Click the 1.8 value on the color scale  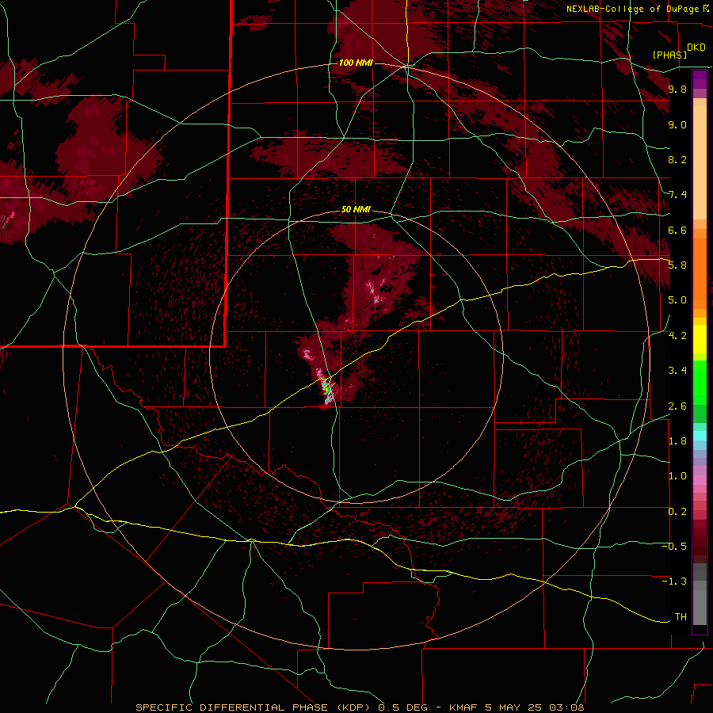[x=677, y=441]
